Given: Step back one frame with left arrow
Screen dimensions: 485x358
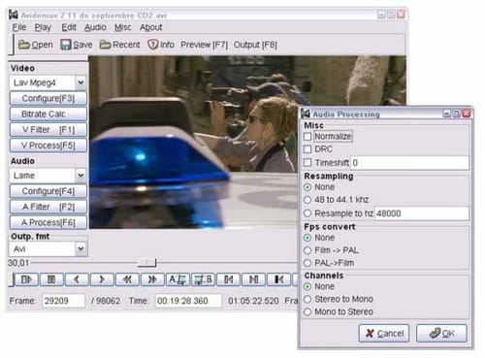Looking at the screenshot, I should coord(77,279).
